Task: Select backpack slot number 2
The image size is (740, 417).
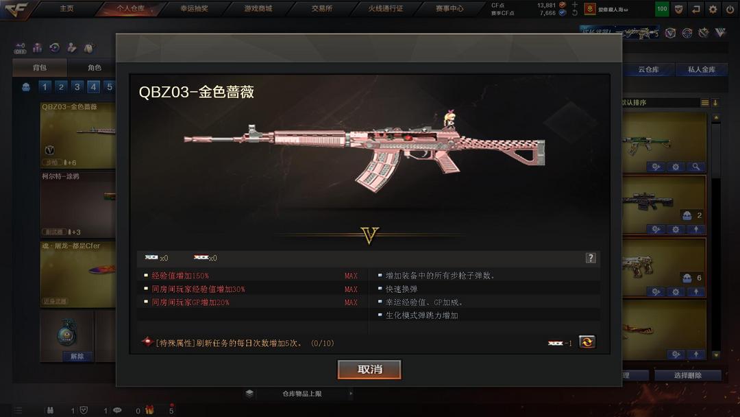Action: [61, 87]
